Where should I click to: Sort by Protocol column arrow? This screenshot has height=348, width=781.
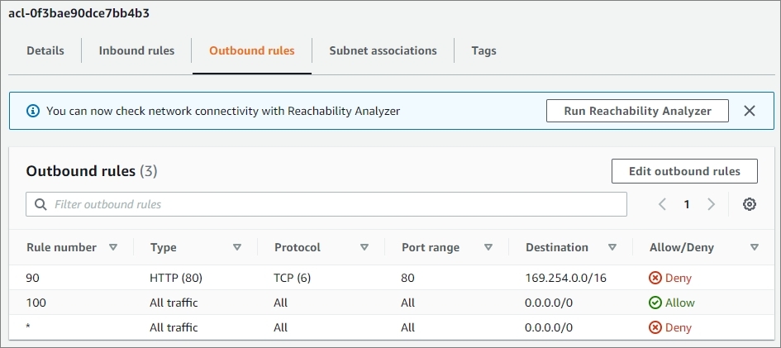click(364, 247)
